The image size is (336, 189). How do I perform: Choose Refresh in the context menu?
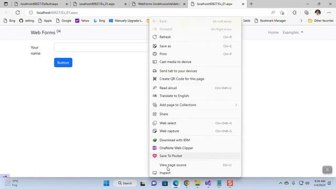[195, 37]
